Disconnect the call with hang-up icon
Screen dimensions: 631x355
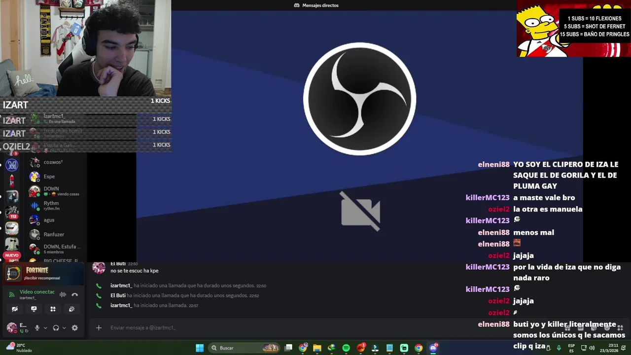click(75, 294)
